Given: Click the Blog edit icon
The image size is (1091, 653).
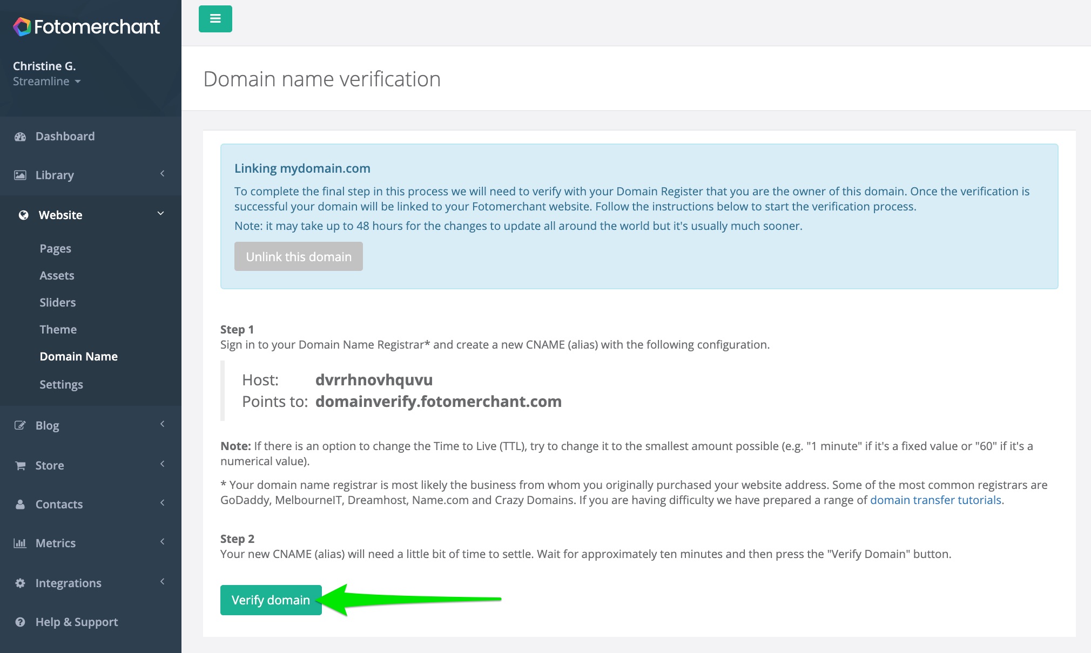Looking at the screenshot, I should click(x=20, y=425).
